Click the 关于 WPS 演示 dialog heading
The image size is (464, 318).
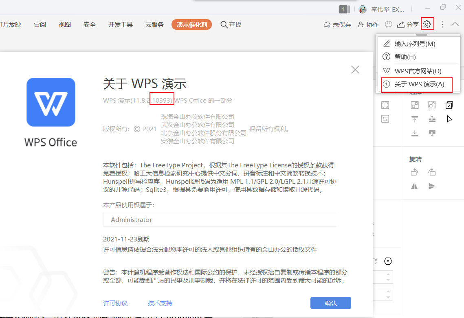(x=145, y=84)
